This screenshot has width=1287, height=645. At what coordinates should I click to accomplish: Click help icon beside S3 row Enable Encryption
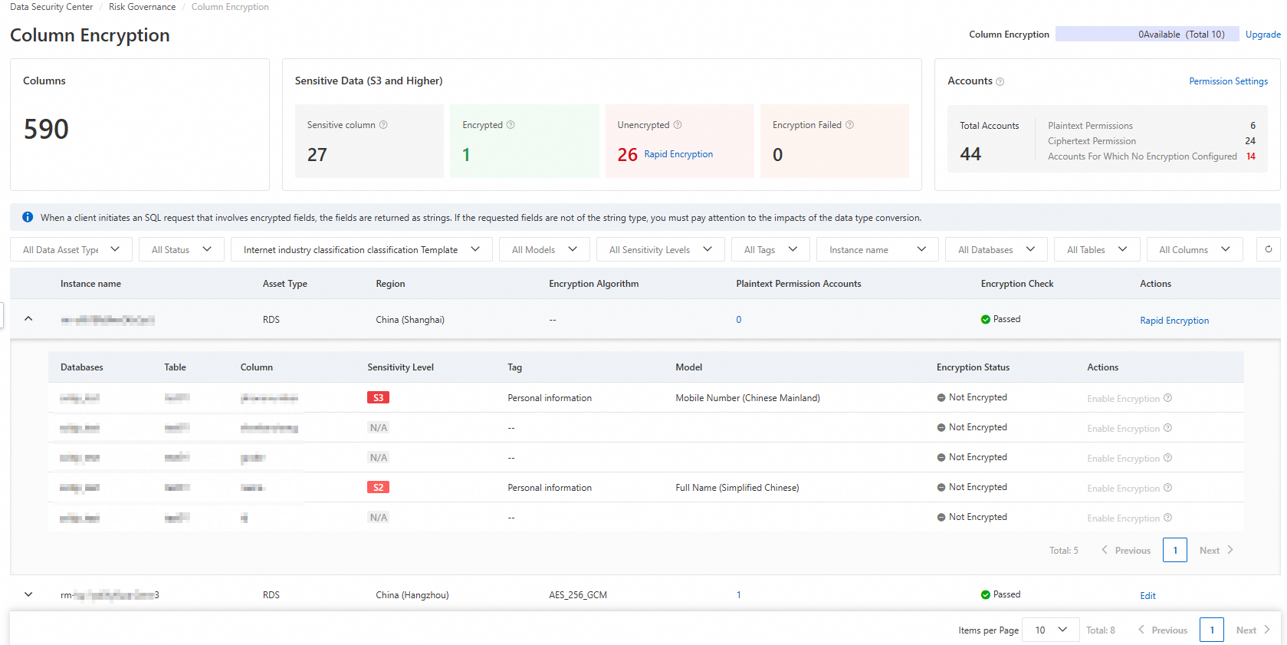1167,398
